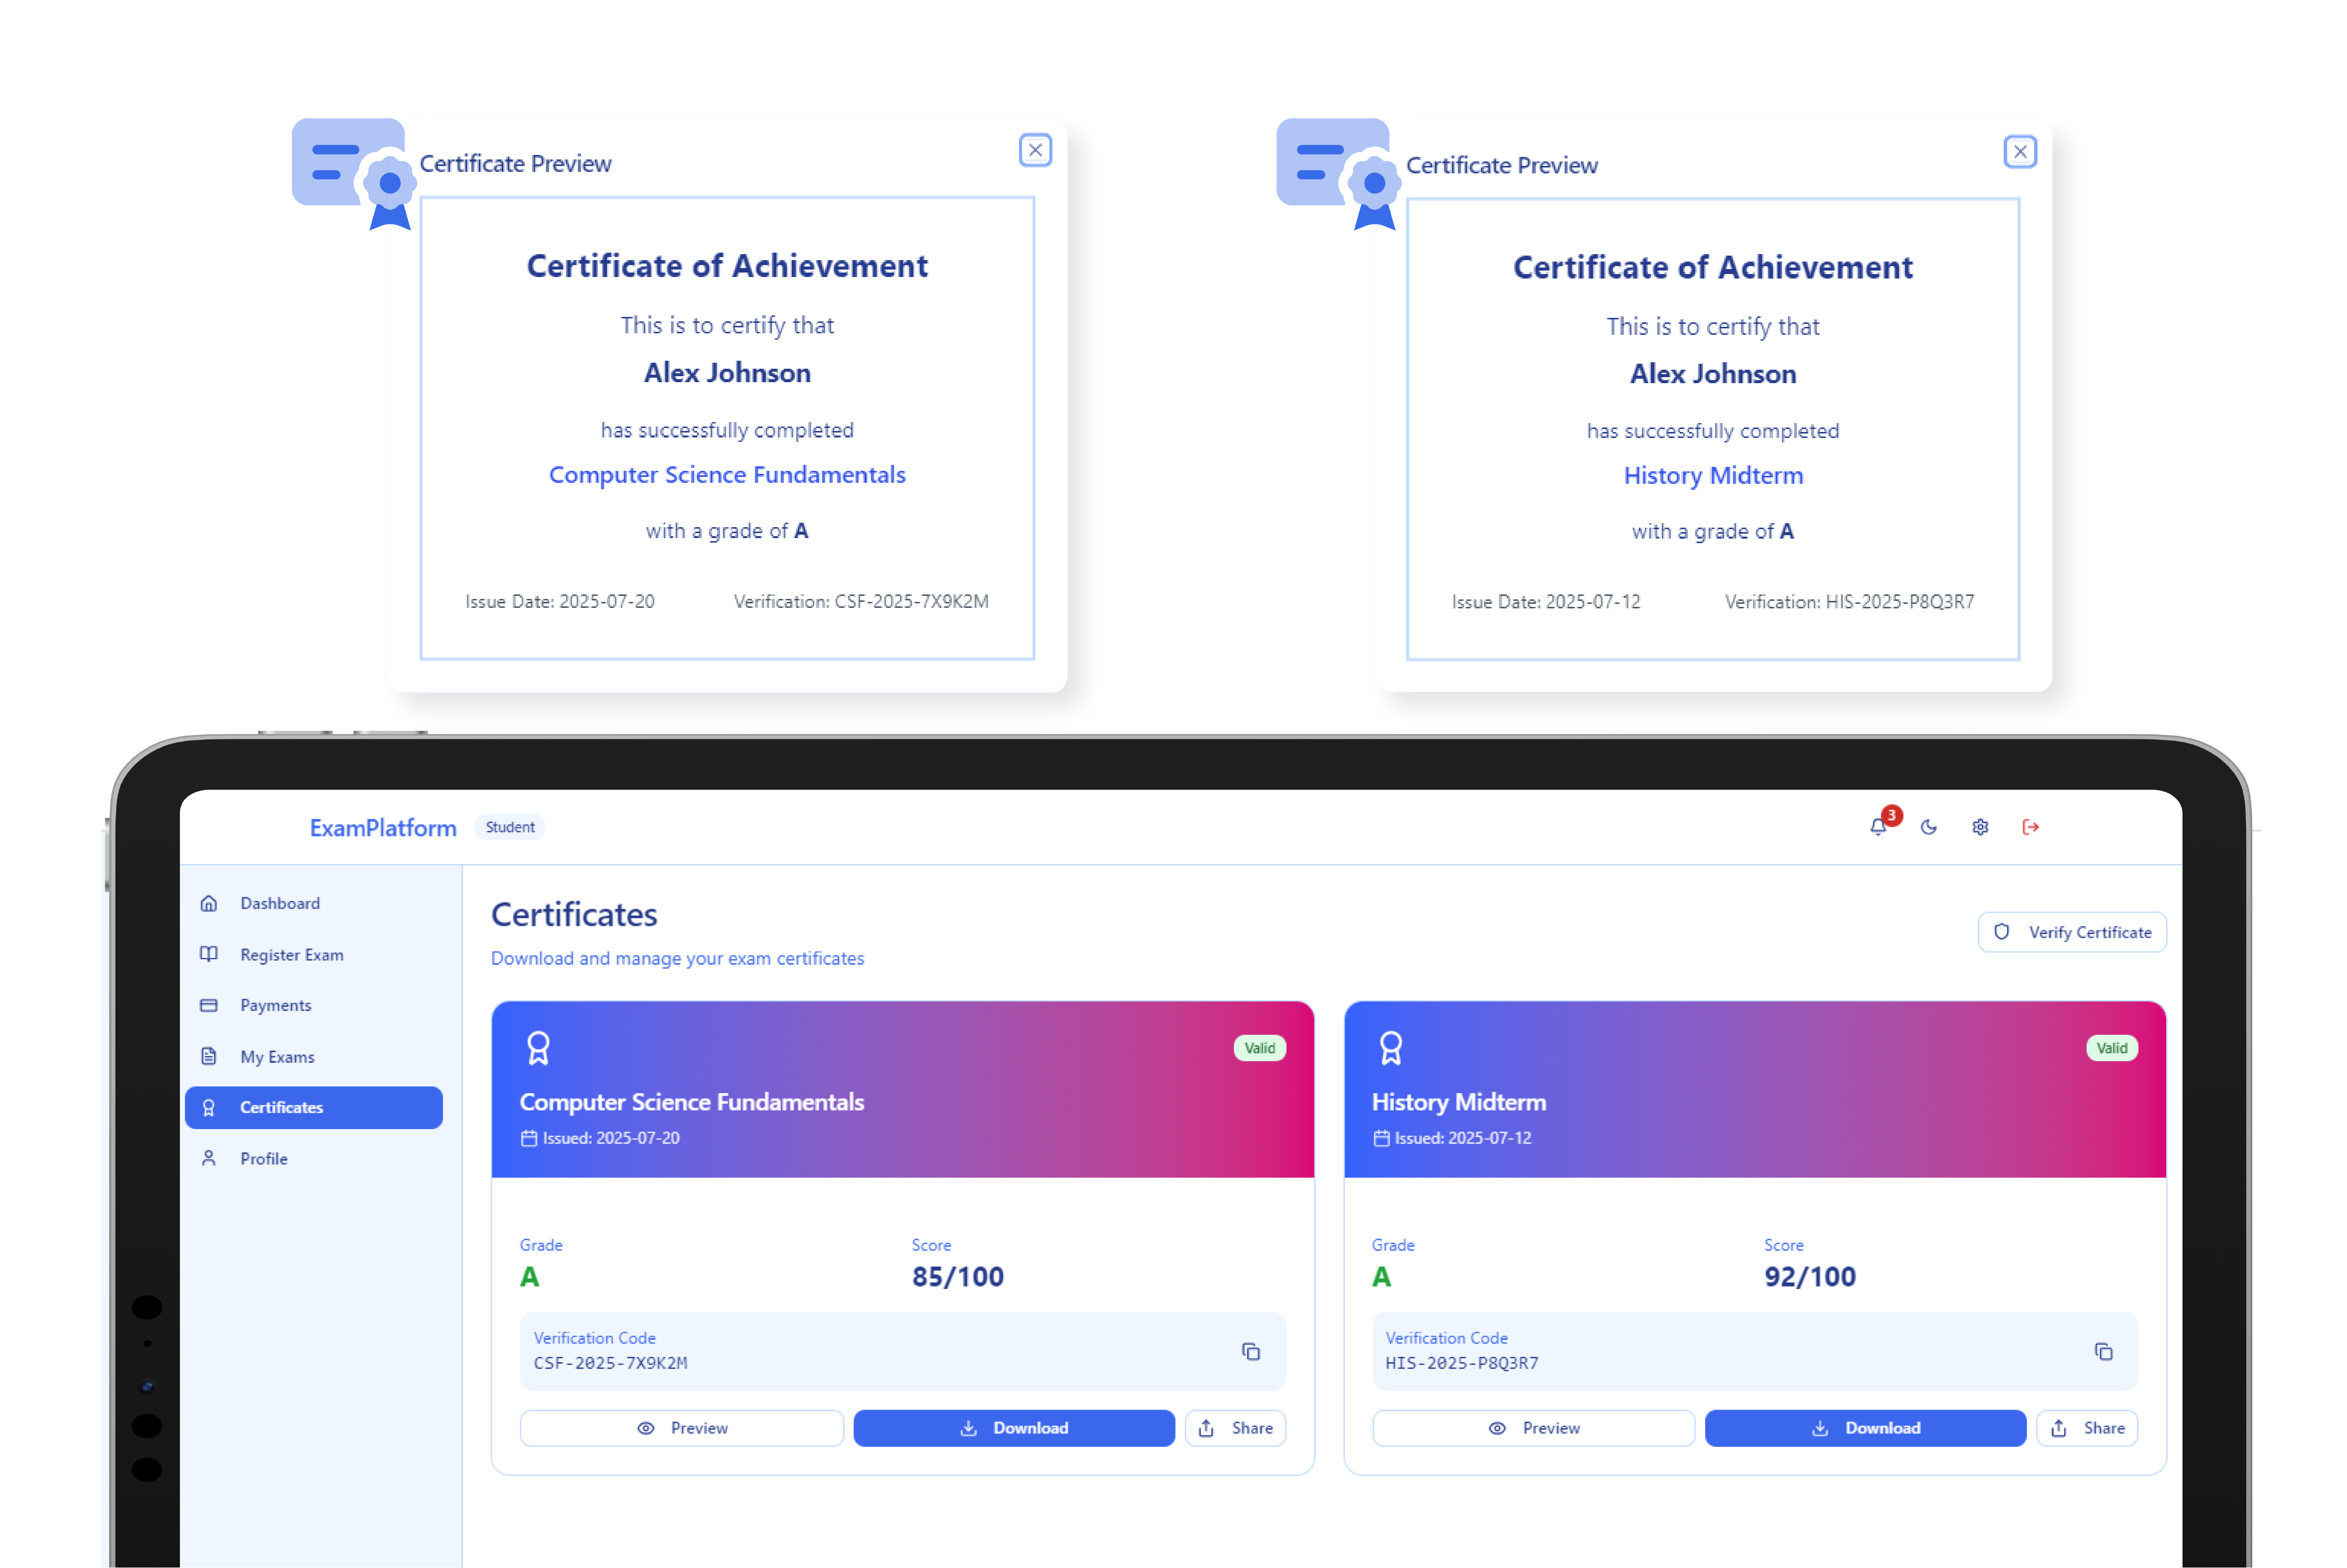Open settings gear icon

click(x=1980, y=827)
